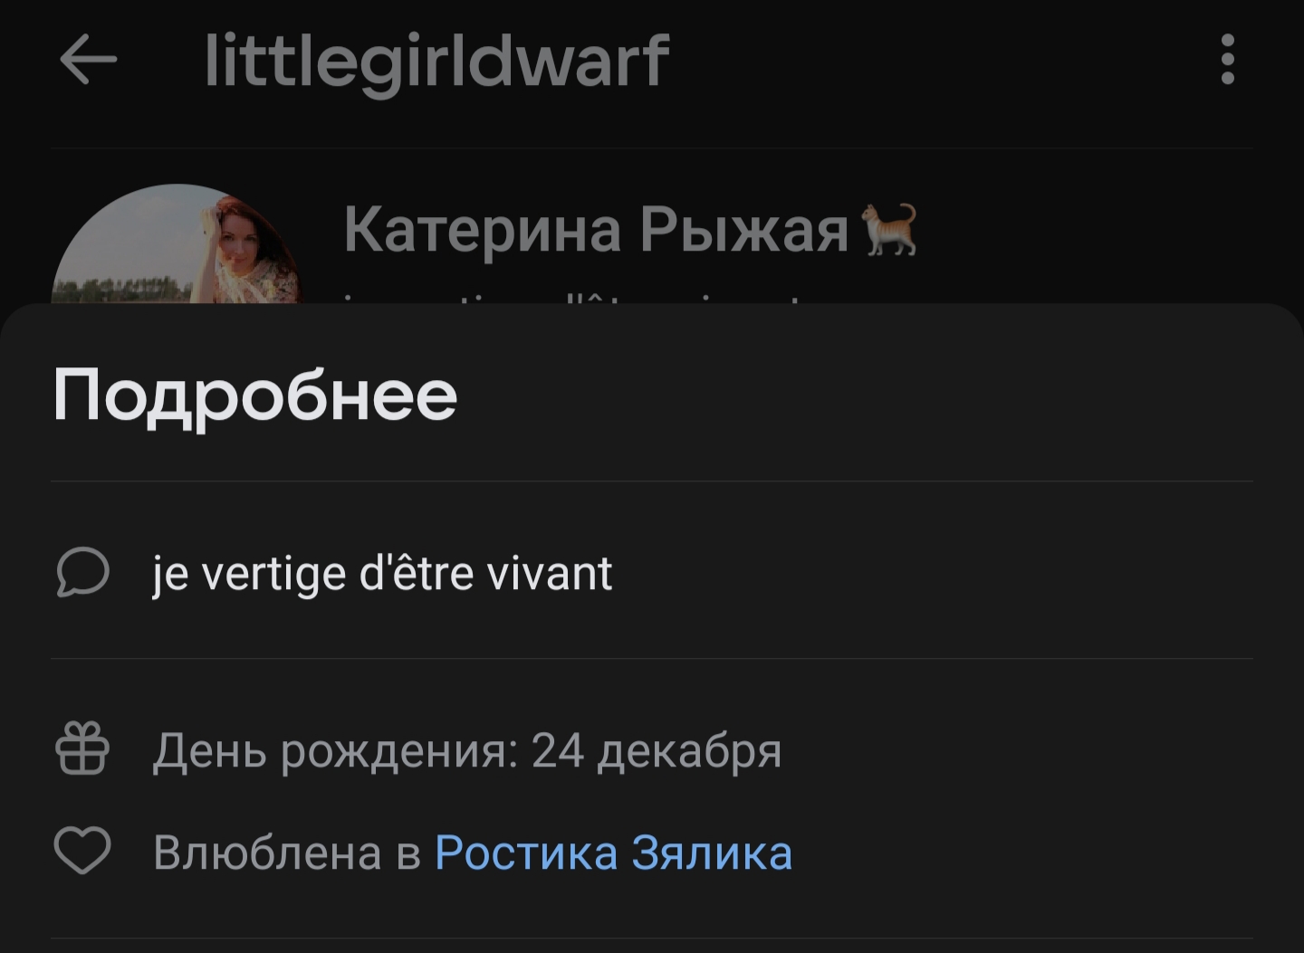Tap the divider below the status row
The height and width of the screenshot is (953, 1304).
pos(652,658)
